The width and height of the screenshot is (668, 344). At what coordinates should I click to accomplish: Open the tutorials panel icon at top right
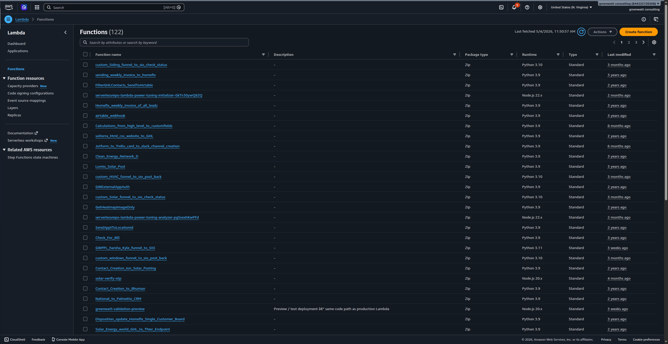coord(656,19)
